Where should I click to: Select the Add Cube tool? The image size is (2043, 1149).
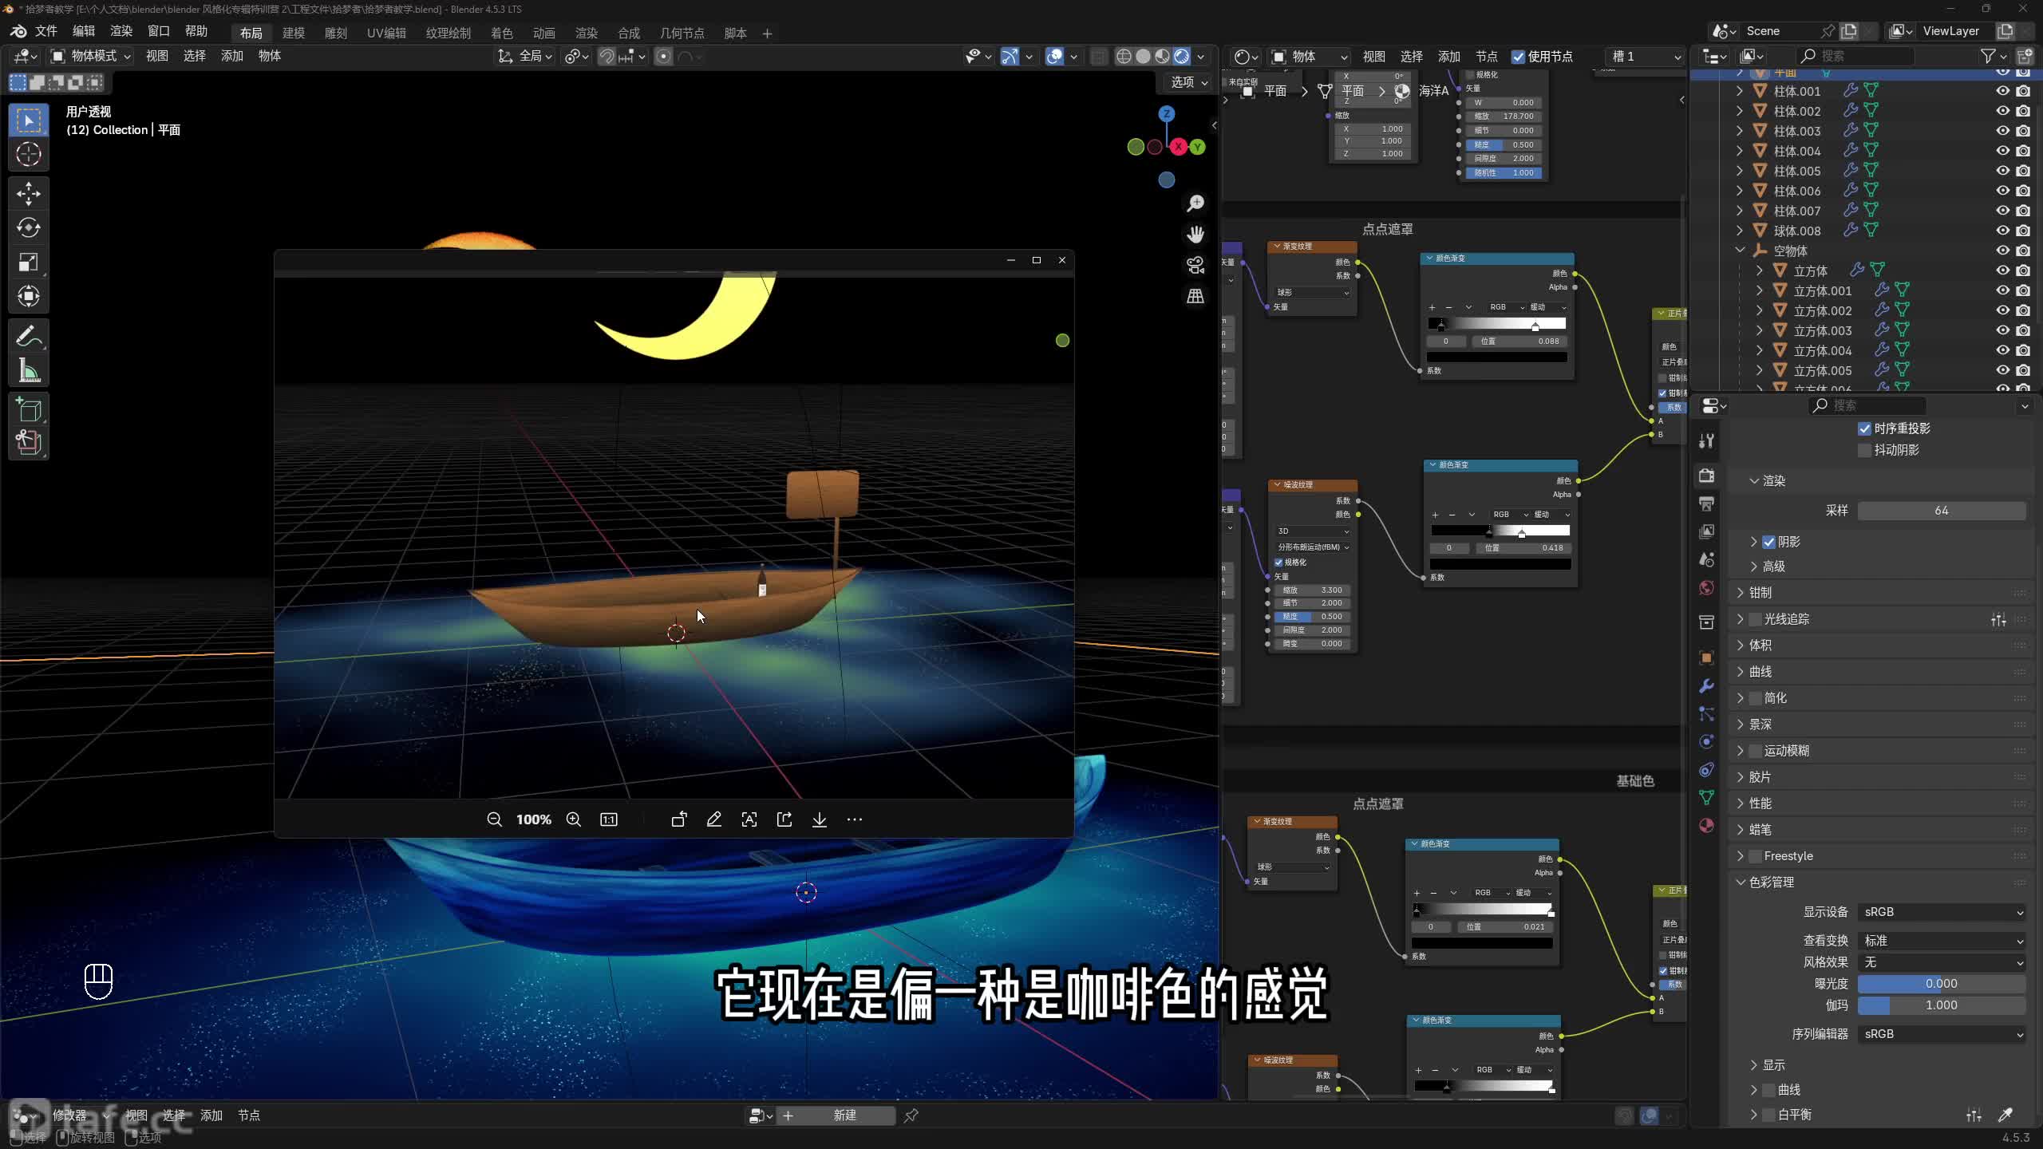click(x=29, y=410)
